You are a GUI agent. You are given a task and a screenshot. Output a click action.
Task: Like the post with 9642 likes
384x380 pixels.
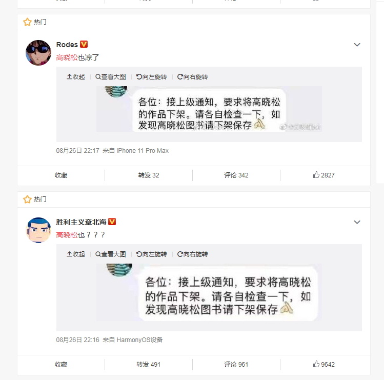pyautogui.click(x=324, y=364)
